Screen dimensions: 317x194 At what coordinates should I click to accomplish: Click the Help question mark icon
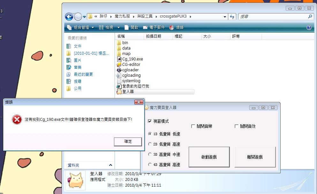pos(309,28)
